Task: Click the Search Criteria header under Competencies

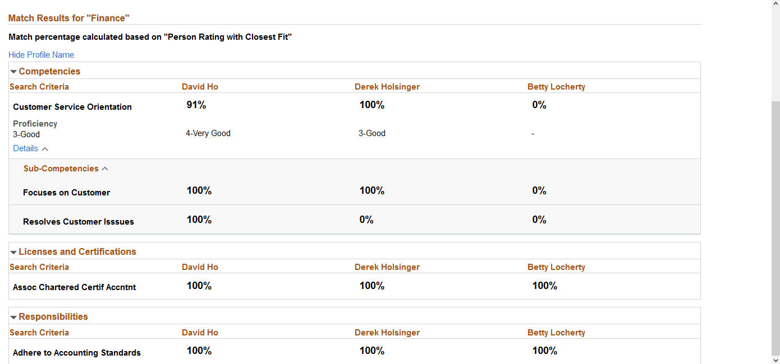Action: (x=39, y=86)
